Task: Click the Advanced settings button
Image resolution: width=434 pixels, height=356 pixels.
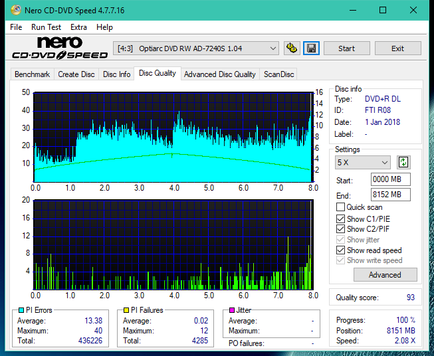Action: click(x=385, y=275)
